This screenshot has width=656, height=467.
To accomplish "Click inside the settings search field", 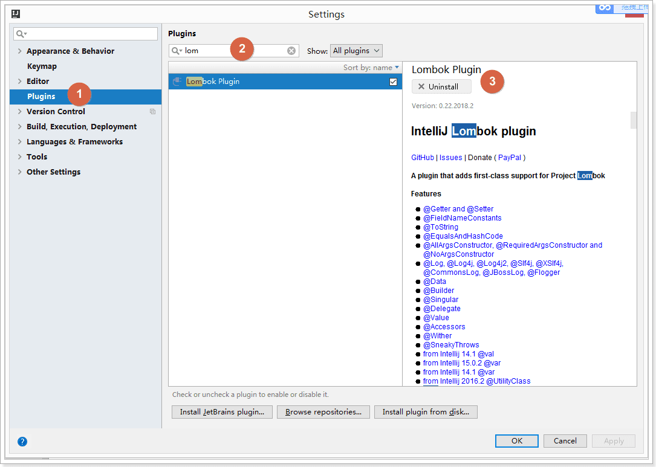I will pos(85,34).
